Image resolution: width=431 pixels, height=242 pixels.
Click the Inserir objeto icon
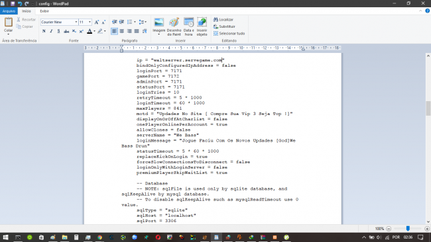[x=202, y=22]
